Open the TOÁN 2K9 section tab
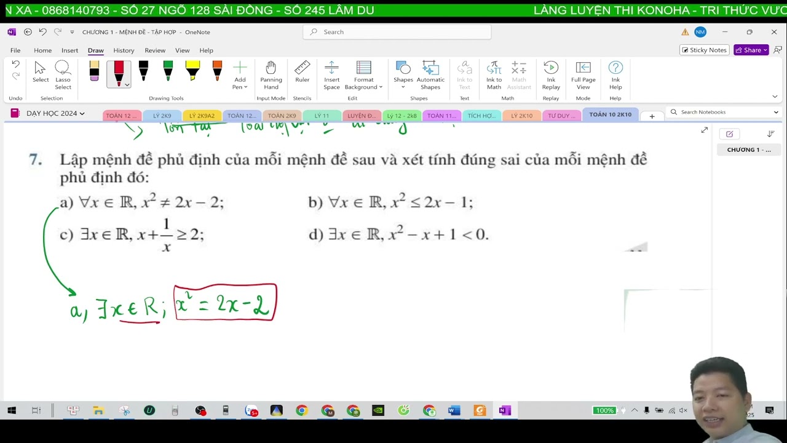Viewport: 787px width, 443px height. click(282, 116)
